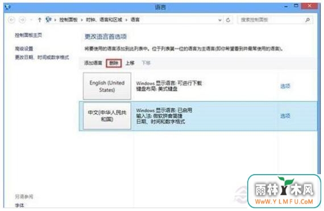The width and height of the screenshot is (324, 211).
Task: Minimize the 语言 window
Action: [x=286, y=7]
